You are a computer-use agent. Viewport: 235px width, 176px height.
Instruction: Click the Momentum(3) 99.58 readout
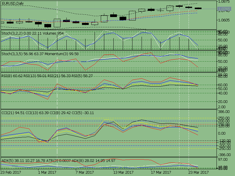(x=62, y=54)
